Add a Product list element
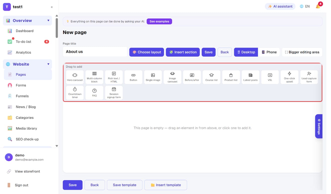This screenshot has height=194, width=331. coord(231,77)
